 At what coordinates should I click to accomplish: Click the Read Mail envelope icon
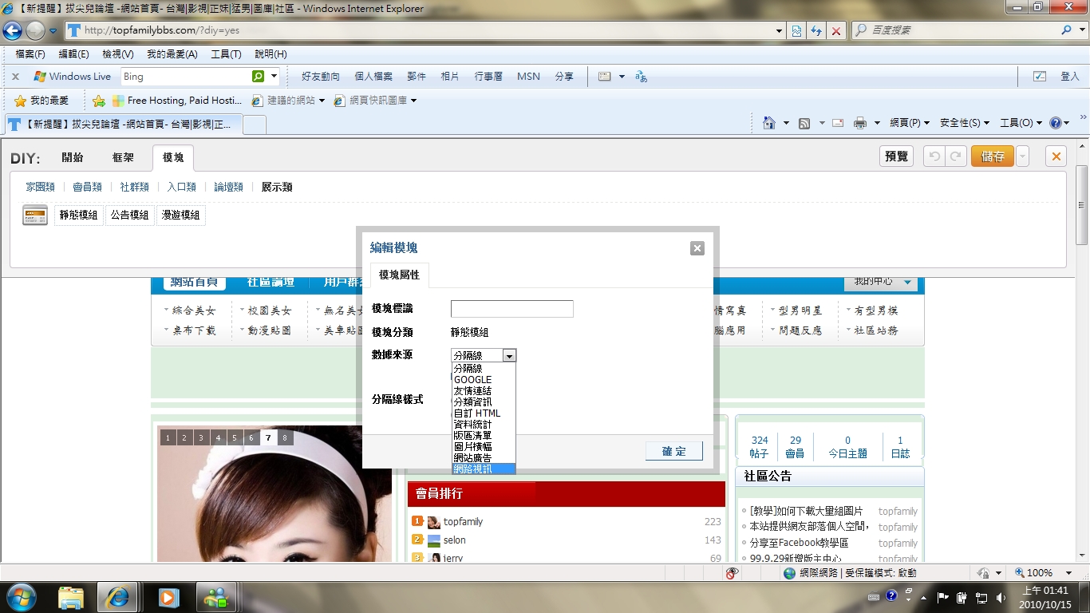[x=838, y=123]
